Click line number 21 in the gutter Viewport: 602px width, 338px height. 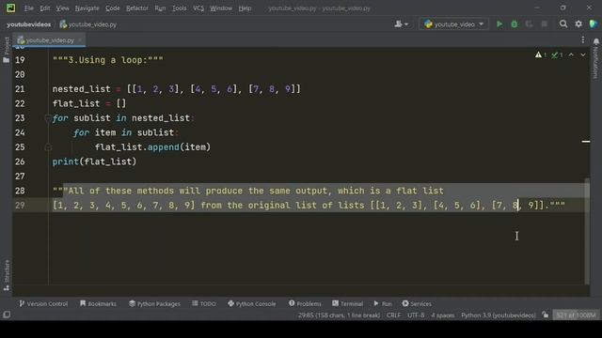pos(20,89)
